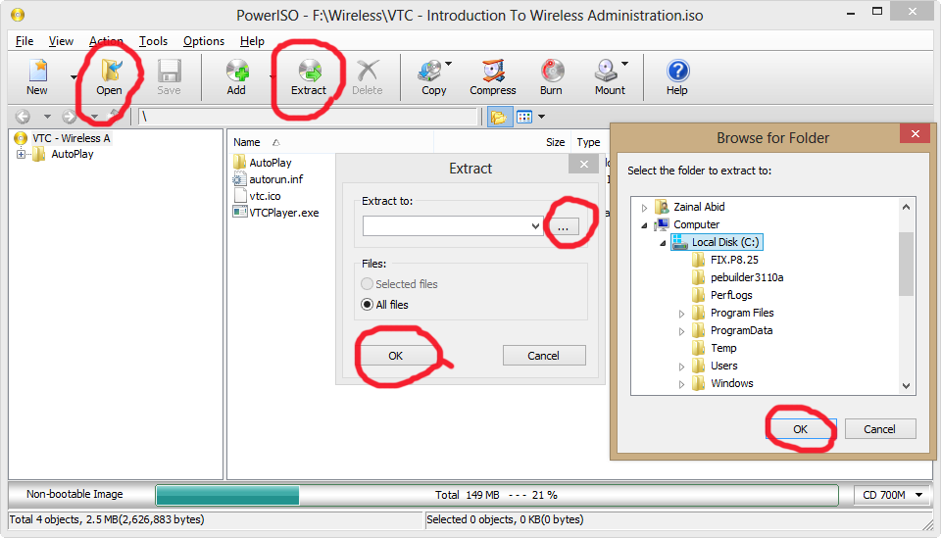This screenshot has height=538, width=941.
Task: Click Cancel in Browse for Folder
Action: coord(880,429)
